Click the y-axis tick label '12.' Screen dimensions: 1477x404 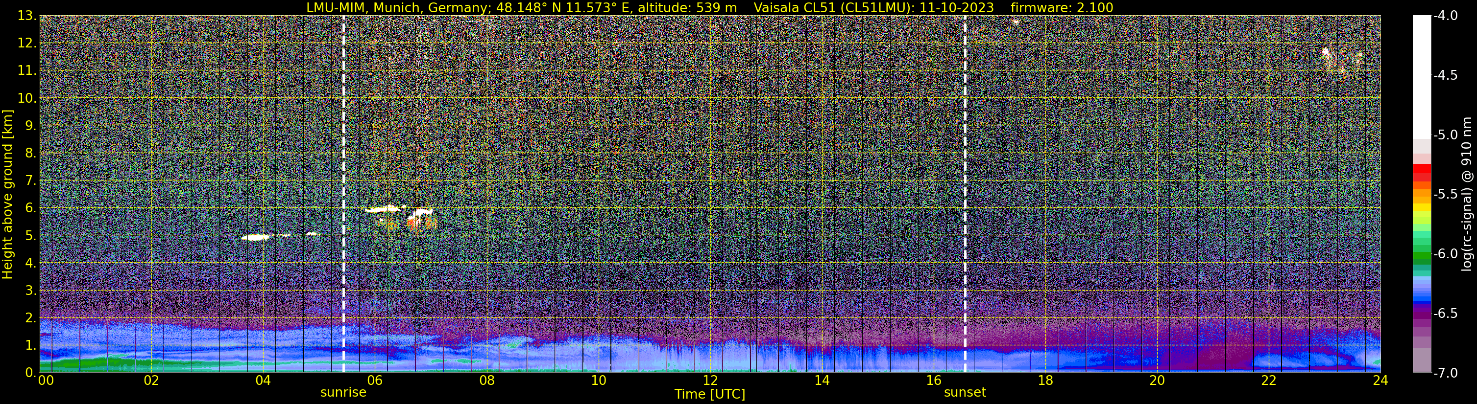27,44
